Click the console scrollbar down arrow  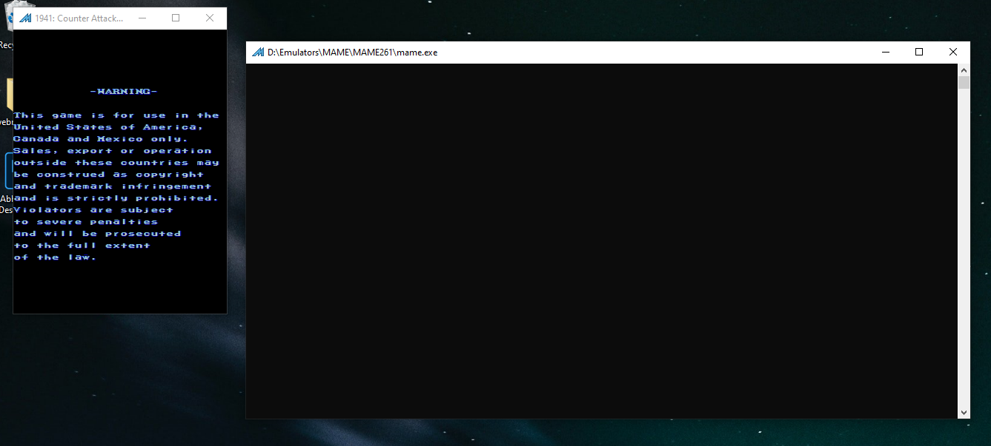click(x=964, y=413)
